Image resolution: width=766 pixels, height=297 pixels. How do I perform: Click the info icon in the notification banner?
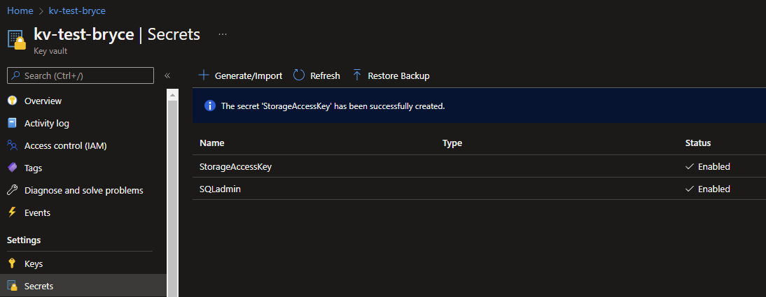point(210,106)
